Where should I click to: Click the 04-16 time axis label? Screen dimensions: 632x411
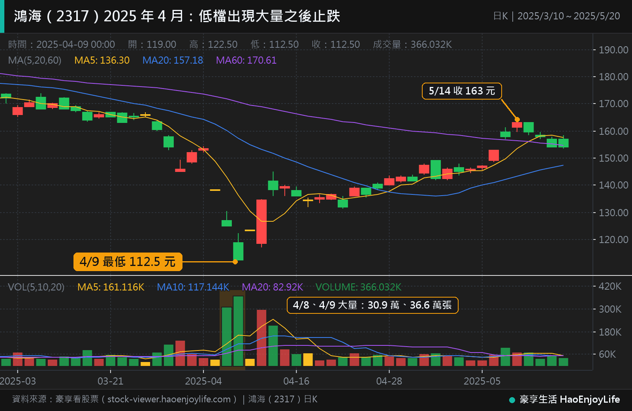[296, 381]
